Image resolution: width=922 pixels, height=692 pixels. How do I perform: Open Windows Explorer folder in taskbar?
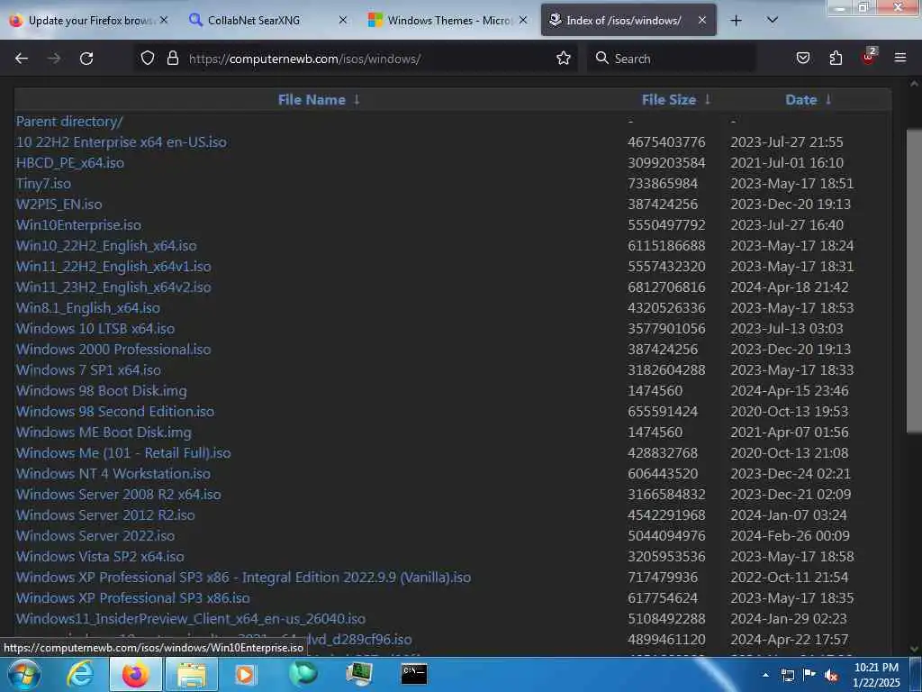pos(192,674)
